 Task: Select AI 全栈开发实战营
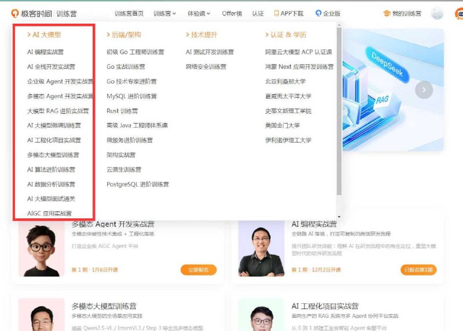pyautogui.click(x=51, y=67)
